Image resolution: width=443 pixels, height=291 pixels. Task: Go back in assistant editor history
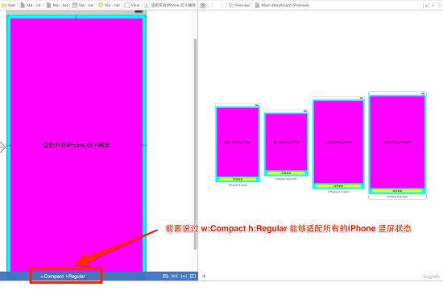tap(213, 5)
